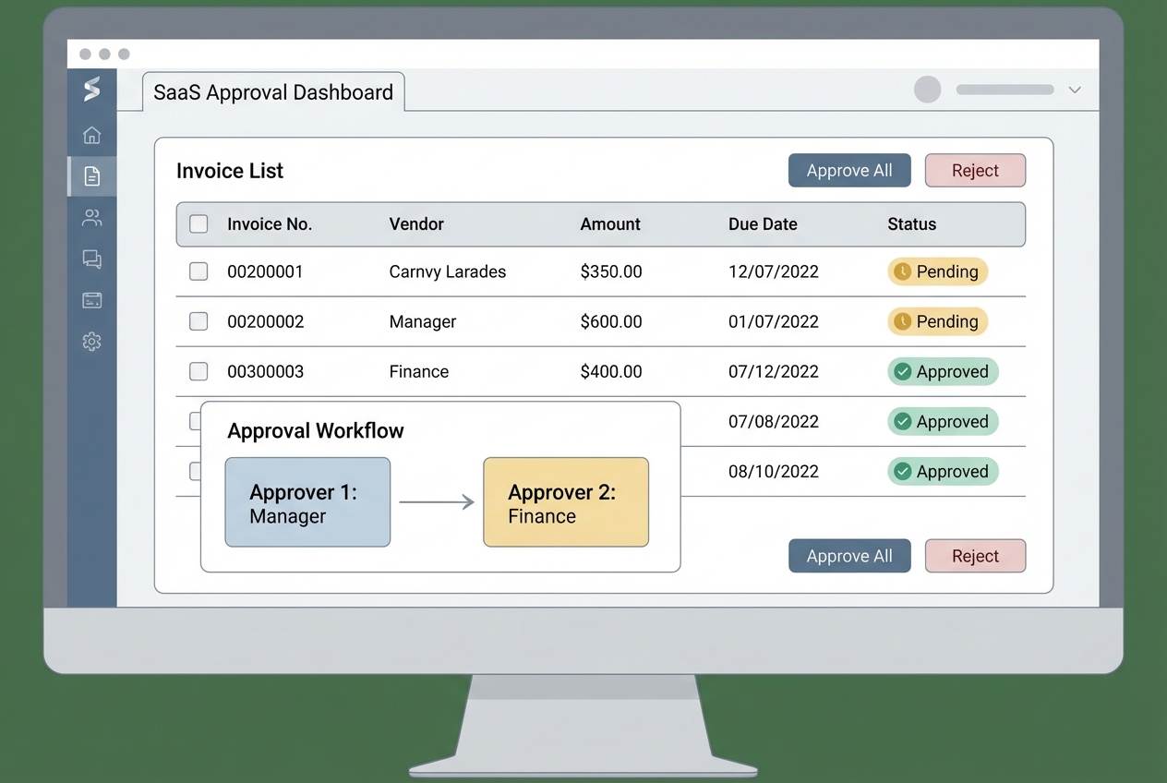Check the select-all checkbox in table header
Screen dimensions: 1167x783
coord(199,223)
